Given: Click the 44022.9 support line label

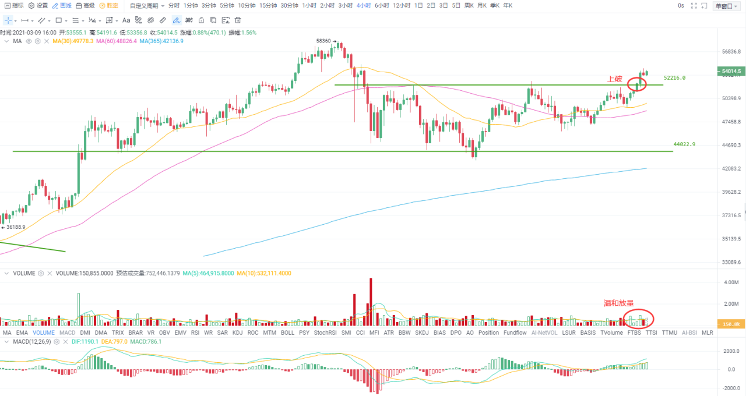Looking at the screenshot, I should 684,144.
